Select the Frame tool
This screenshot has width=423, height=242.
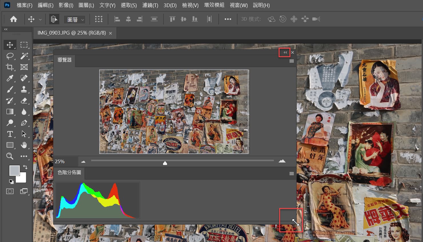24,67
